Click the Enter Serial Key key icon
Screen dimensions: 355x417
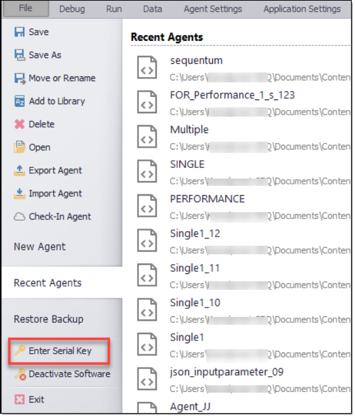[20, 350]
